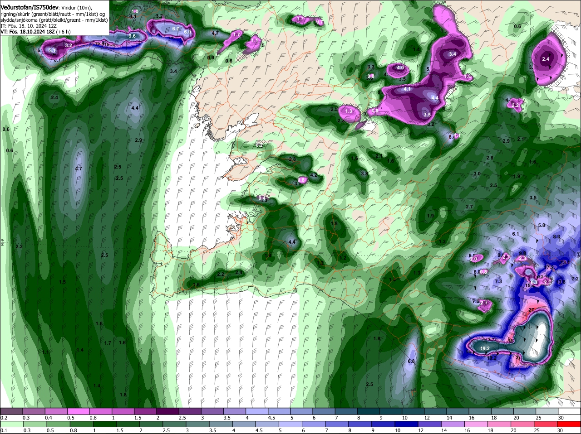Click the 19.2 precipitation value on the map
The image size is (581, 434).
click(x=485, y=348)
